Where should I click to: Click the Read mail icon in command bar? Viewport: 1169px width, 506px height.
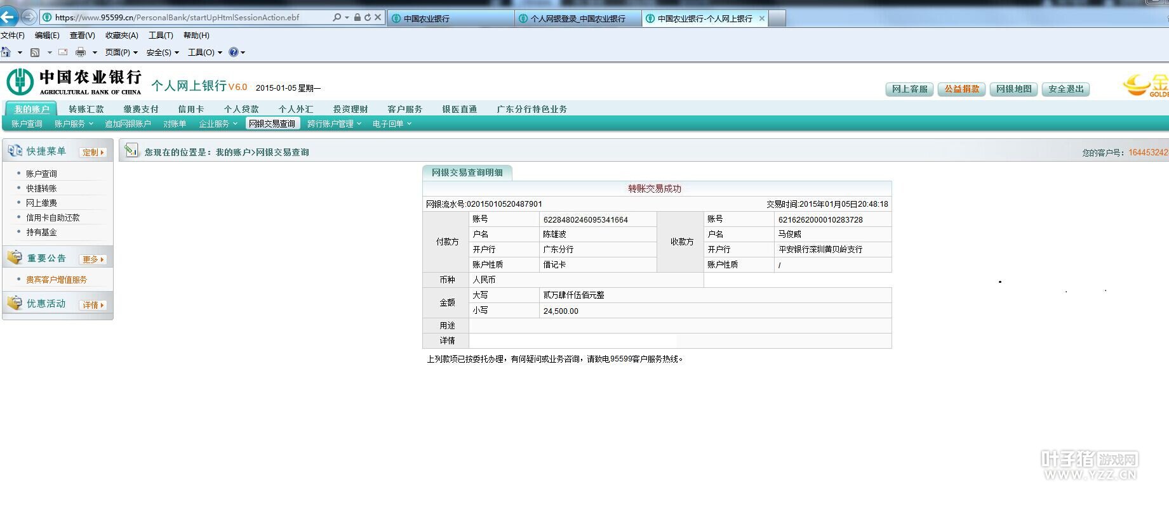pyautogui.click(x=63, y=52)
